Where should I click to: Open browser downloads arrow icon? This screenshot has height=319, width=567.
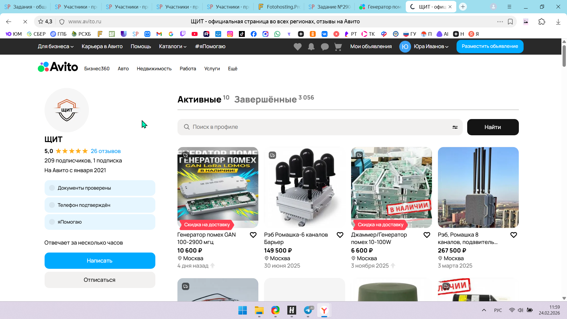pyautogui.click(x=558, y=22)
